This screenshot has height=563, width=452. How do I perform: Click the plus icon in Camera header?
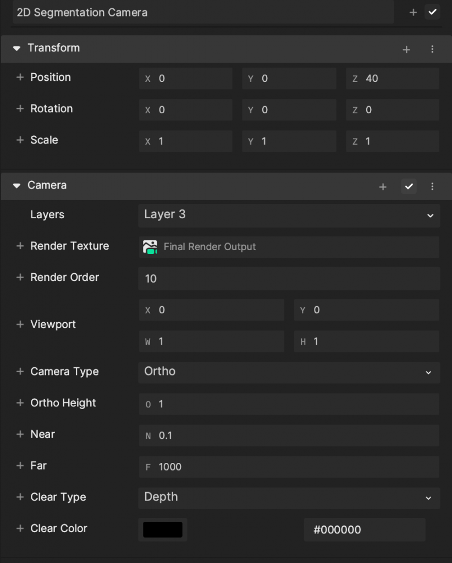tap(383, 187)
